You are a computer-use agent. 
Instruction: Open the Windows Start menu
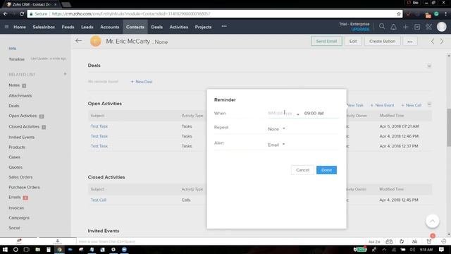pos(5,249)
